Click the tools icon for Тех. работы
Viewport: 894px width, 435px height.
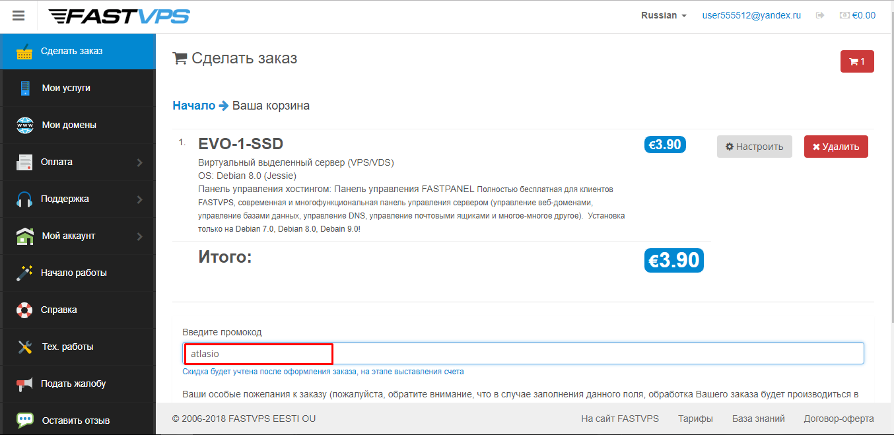tap(25, 347)
